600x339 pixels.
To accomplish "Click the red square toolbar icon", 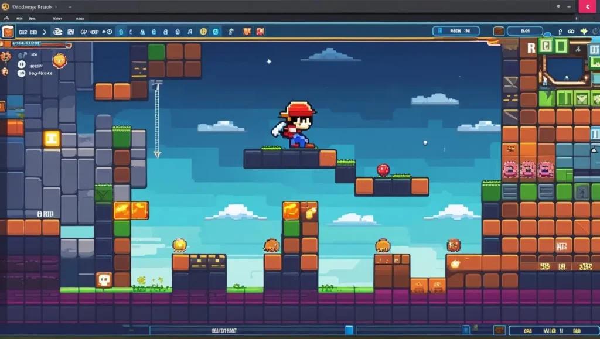I will 260,32.
